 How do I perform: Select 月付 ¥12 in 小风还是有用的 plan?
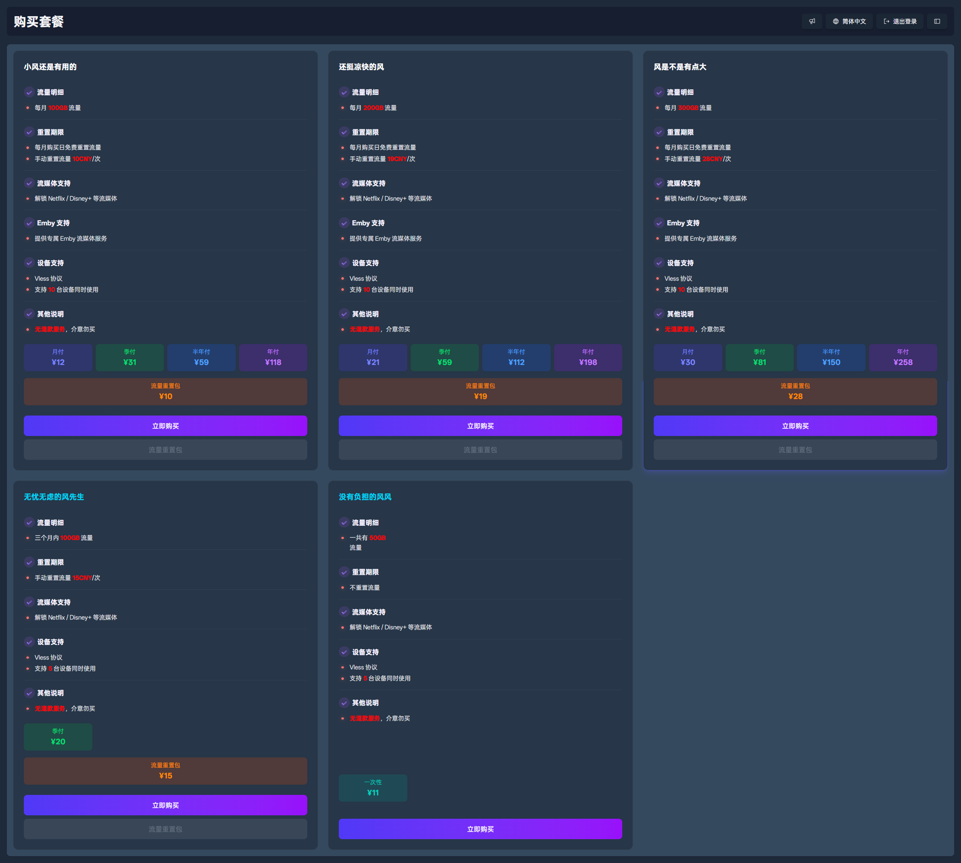pyautogui.click(x=58, y=358)
